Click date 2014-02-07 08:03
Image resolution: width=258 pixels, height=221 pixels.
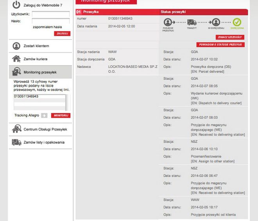(204, 117)
